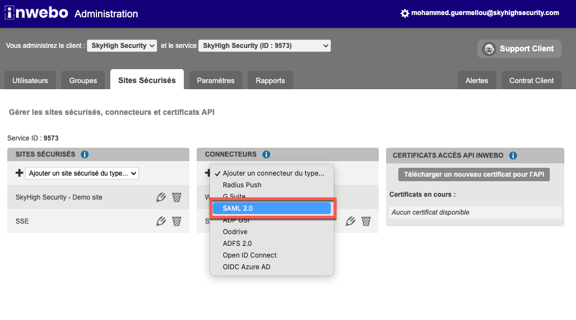Delete the SSE secured site
Viewport: 576px width, 320px height.
pyautogui.click(x=177, y=221)
